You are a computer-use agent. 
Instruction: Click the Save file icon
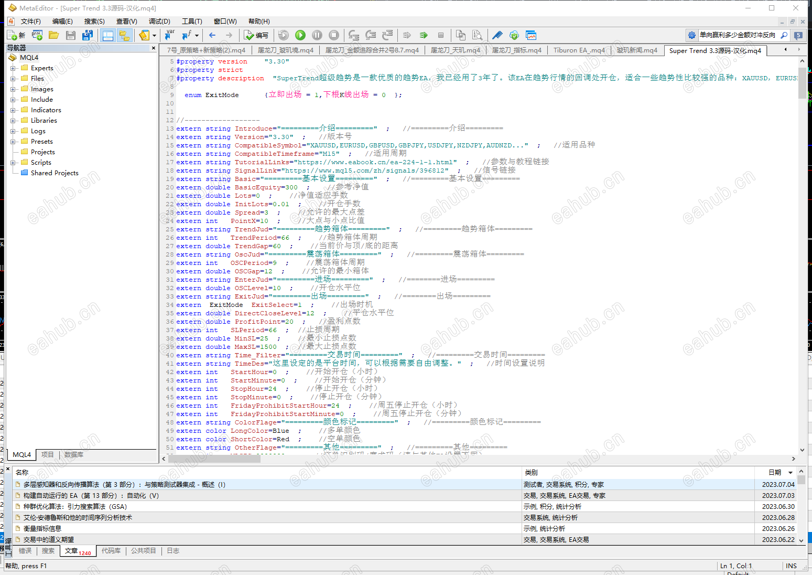(71, 35)
